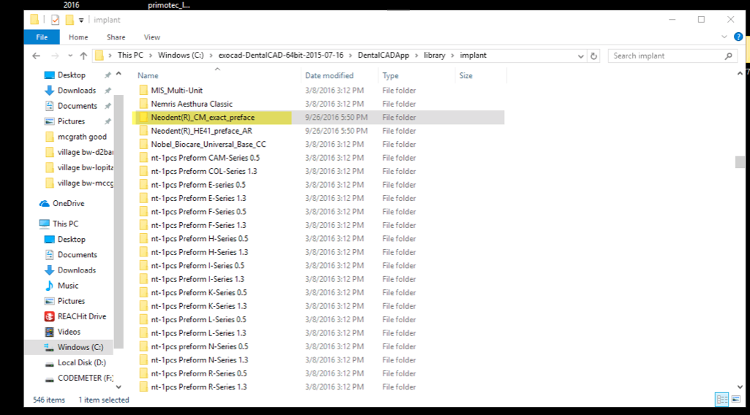Screen dimensions: 750x415
Task: Select Windows (C:) breadcrumb segment
Action: click(181, 56)
